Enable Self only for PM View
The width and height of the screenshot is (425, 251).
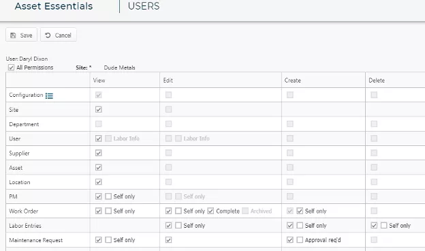pos(108,196)
